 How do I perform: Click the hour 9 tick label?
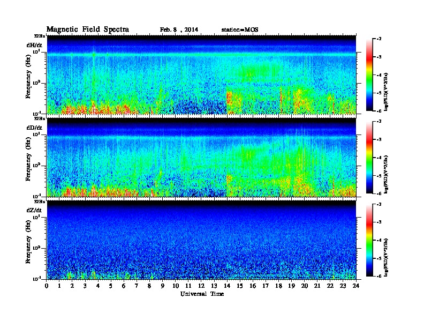(x=163, y=286)
